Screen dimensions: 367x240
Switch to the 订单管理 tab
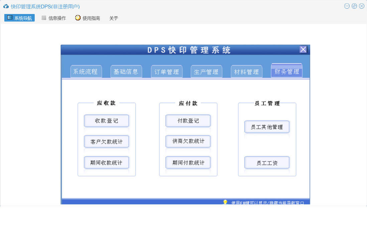pyautogui.click(x=167, y=71)
